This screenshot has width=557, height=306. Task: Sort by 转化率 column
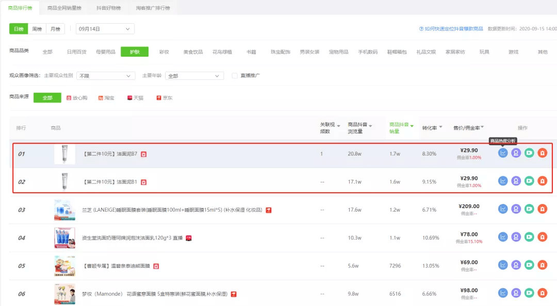point(432,128)
